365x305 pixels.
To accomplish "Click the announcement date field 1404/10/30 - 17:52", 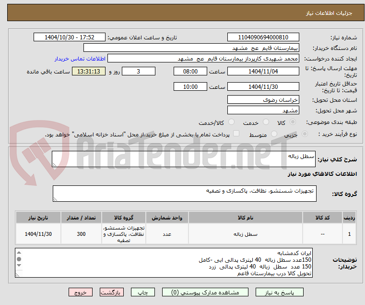I will pos(70,37).
